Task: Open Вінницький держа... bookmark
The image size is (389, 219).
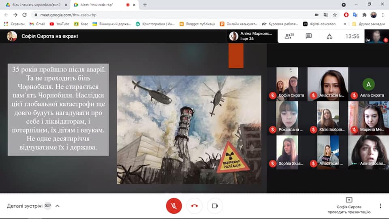Action: click(x=112, y=24)
